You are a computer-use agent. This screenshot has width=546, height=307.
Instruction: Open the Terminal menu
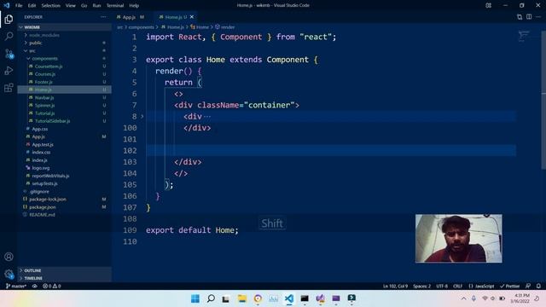pos(115,5)
